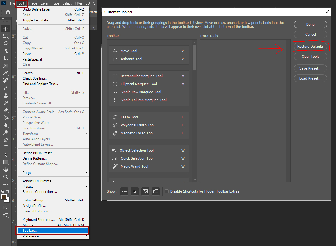Choose the Paint Bucket tool

pyautogui.click(x=6, y=118)
